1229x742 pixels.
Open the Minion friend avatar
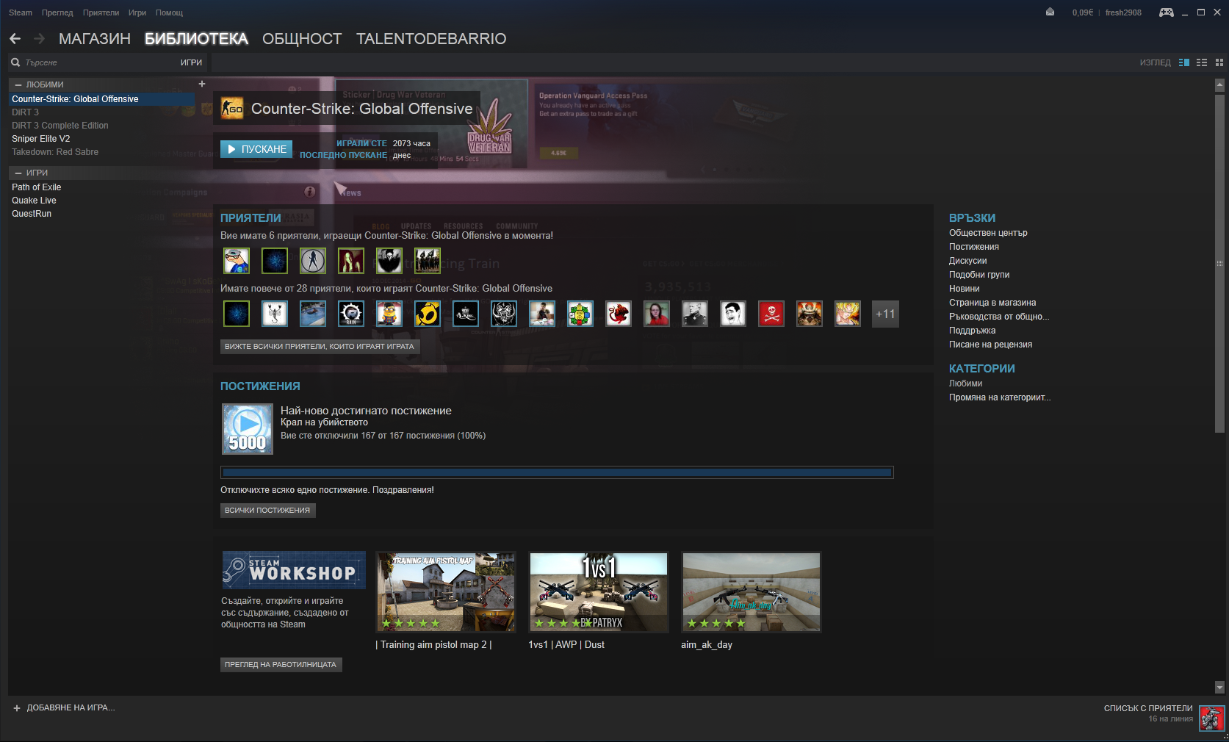click(389, 314)
